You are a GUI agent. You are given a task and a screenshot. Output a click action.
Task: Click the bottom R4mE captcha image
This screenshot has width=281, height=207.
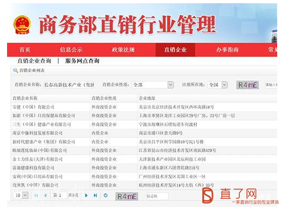[127, 196]
